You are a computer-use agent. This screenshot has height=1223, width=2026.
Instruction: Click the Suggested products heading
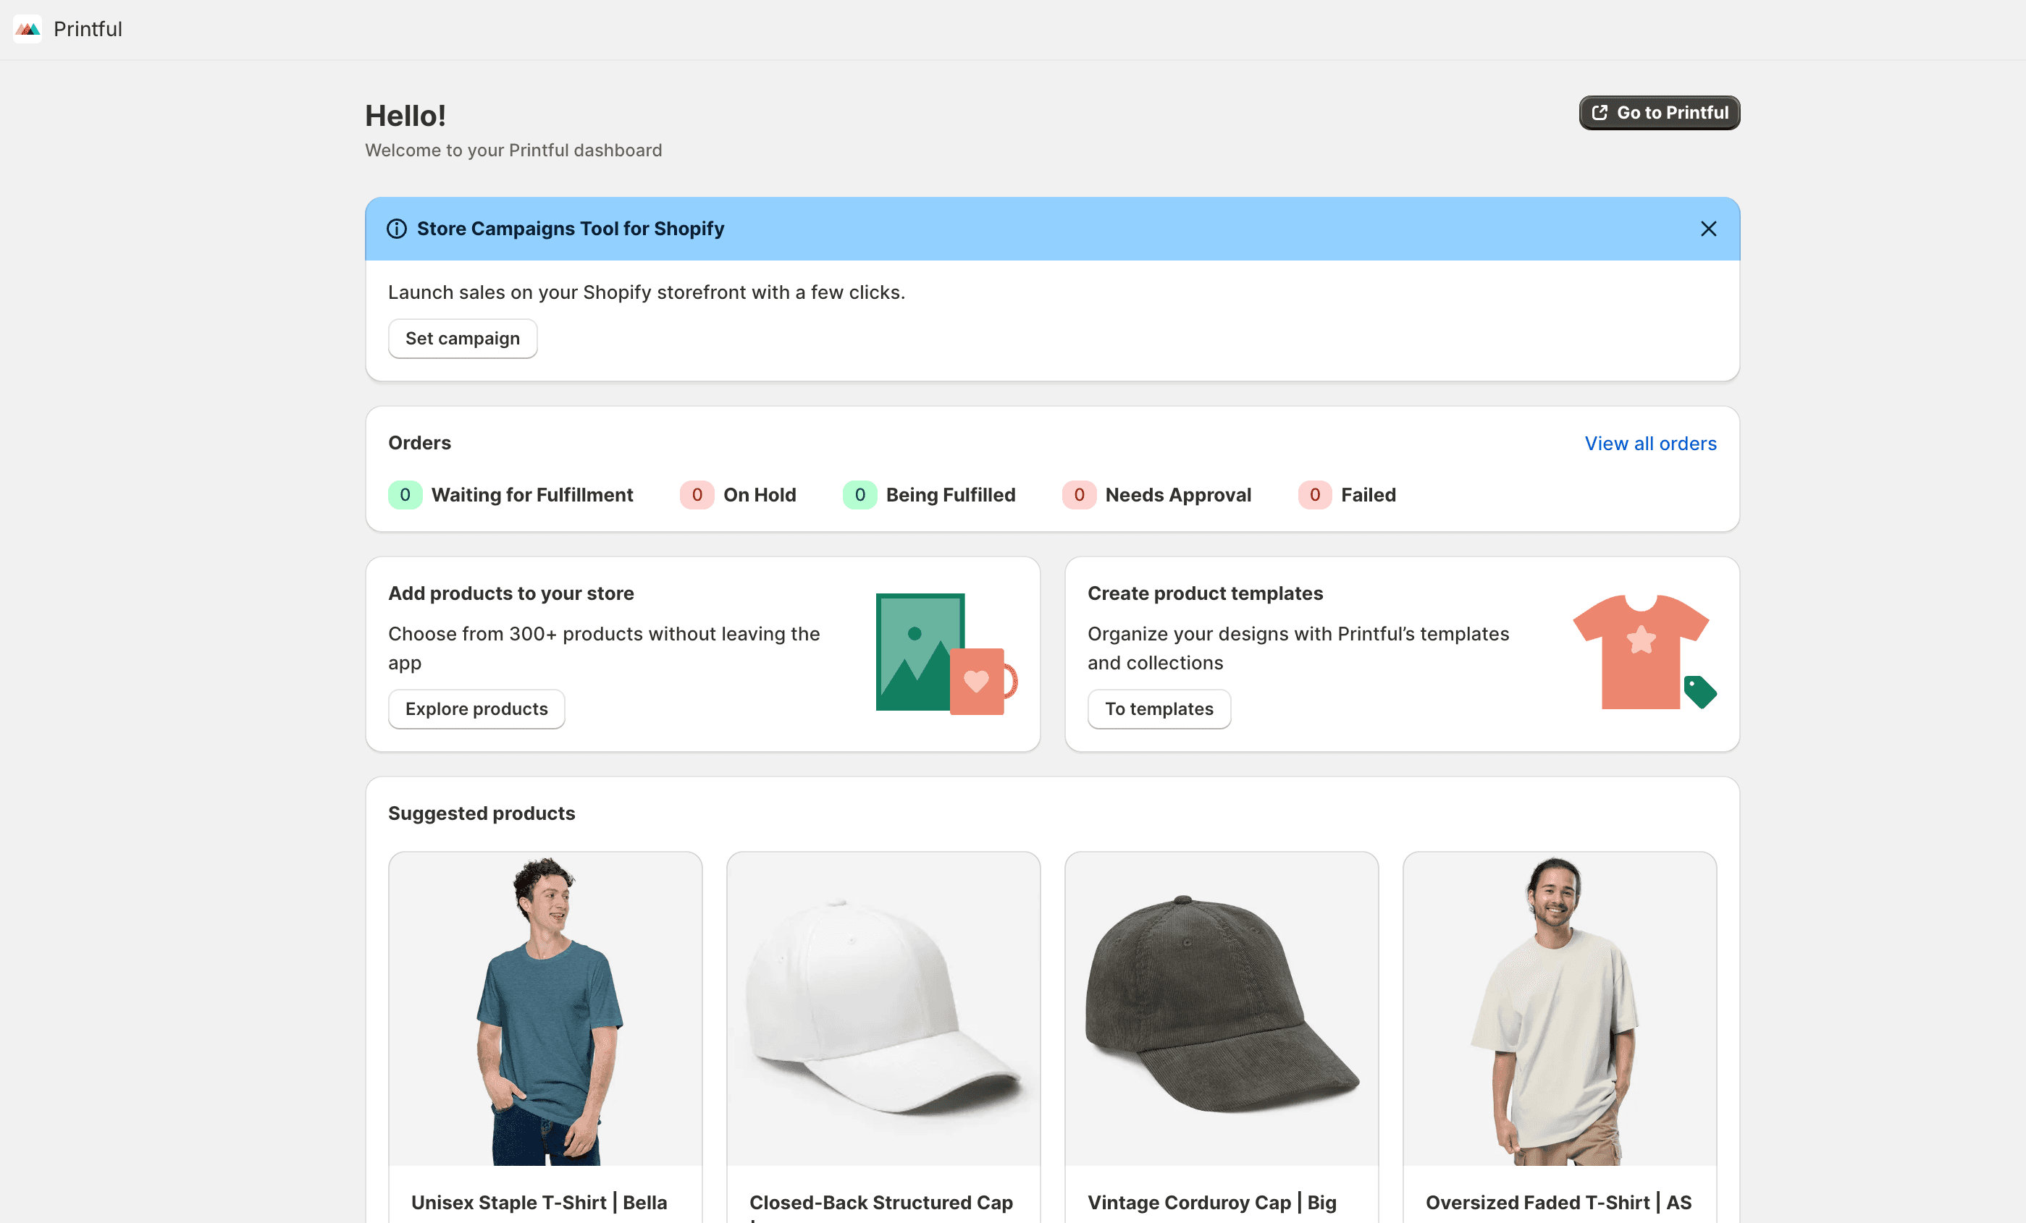click(482, 813)
